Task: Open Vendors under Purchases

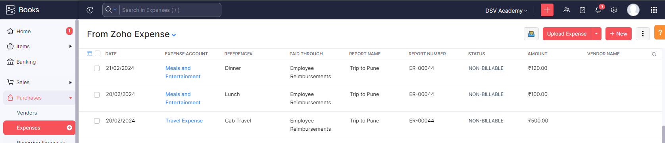Action: coord(27,113)
